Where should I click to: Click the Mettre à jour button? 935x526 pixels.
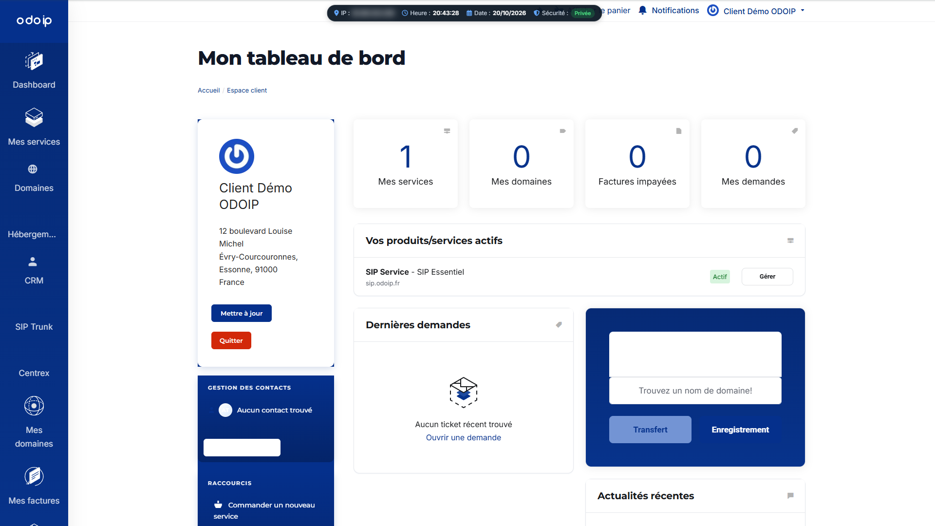click(x=242, y=313)
